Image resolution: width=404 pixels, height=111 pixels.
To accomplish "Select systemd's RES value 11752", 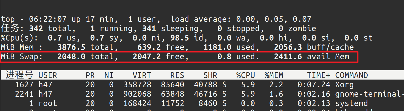I will 173,103.
